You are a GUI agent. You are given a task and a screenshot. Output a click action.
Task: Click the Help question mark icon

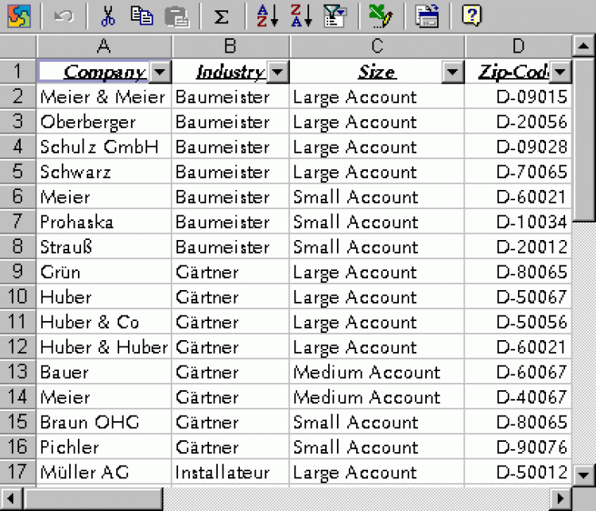[471, 16]
